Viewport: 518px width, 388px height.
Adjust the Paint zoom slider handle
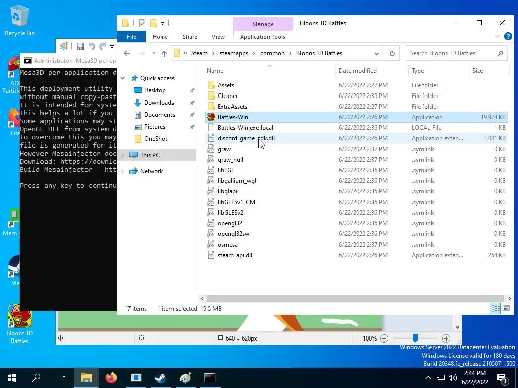tap(415, 338)
